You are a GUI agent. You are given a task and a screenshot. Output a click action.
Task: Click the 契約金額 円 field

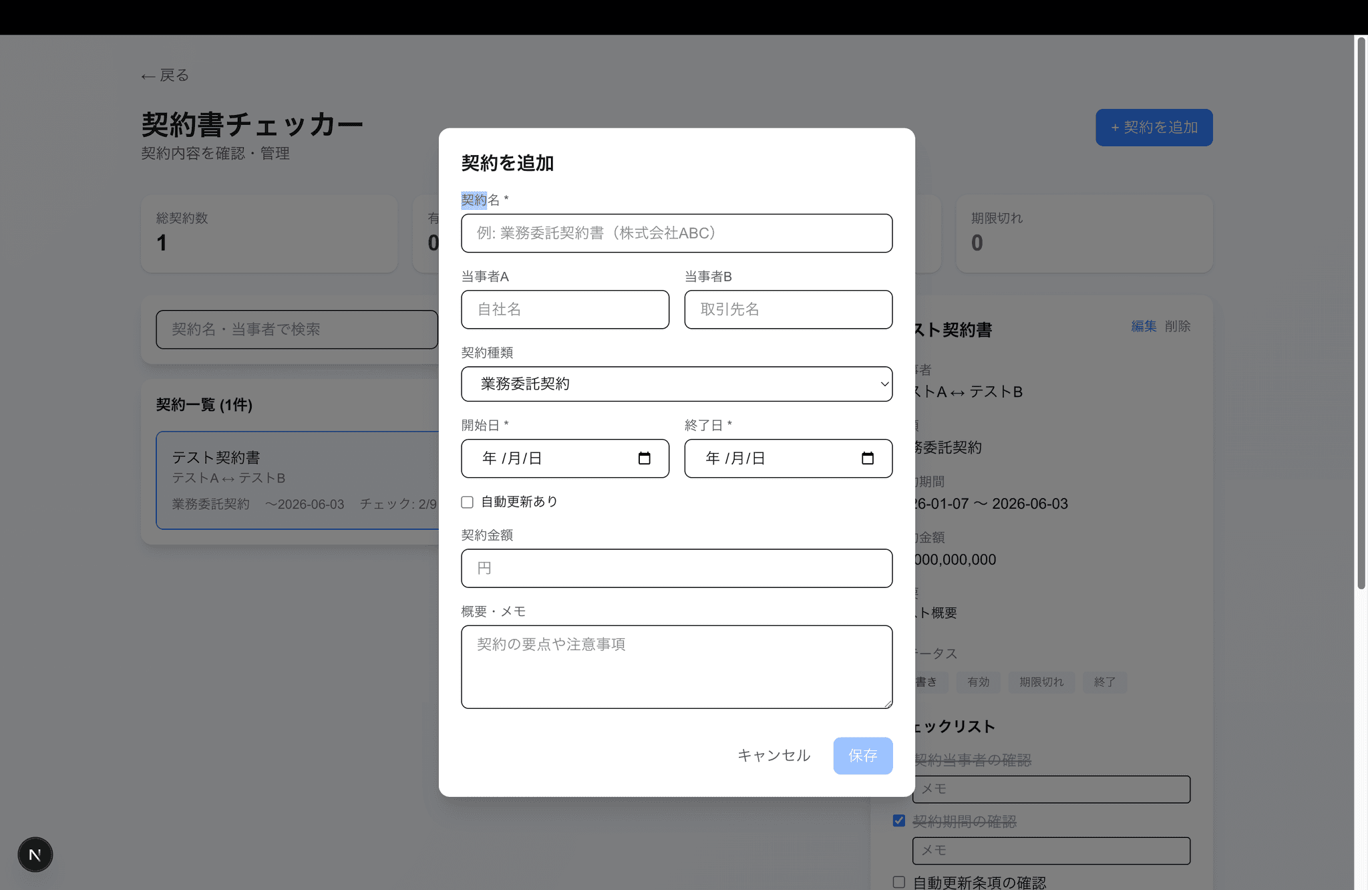(x=676, y=569)
